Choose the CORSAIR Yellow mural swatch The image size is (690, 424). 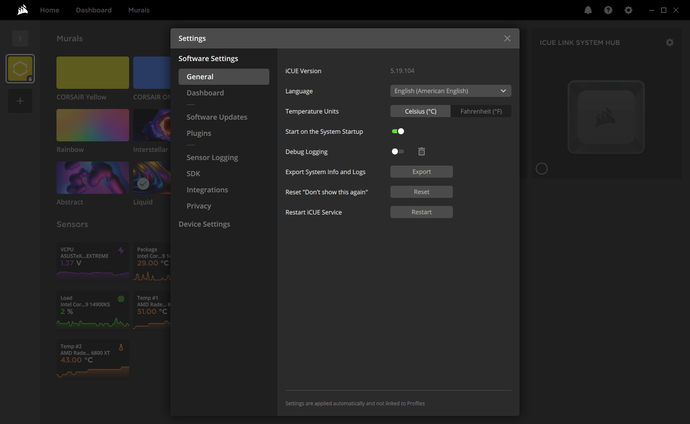tap(93, 73)
